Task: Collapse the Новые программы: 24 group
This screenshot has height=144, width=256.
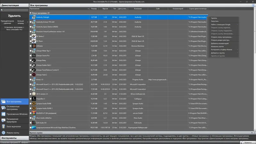Action: click(30, 13)
